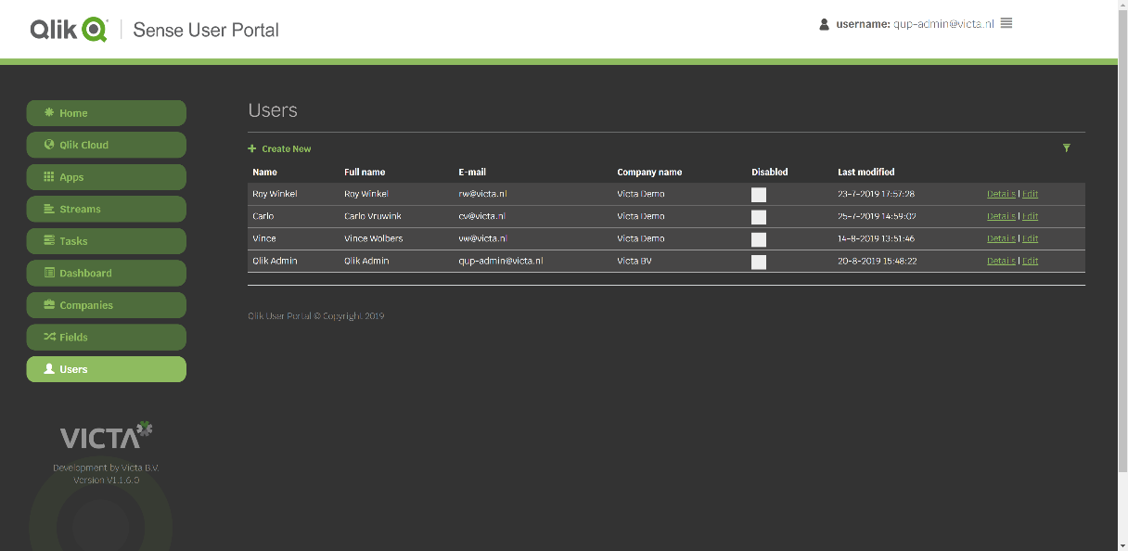1128x551 pixels.
Task: Edit the Vince user
Action: [1030, 238]
